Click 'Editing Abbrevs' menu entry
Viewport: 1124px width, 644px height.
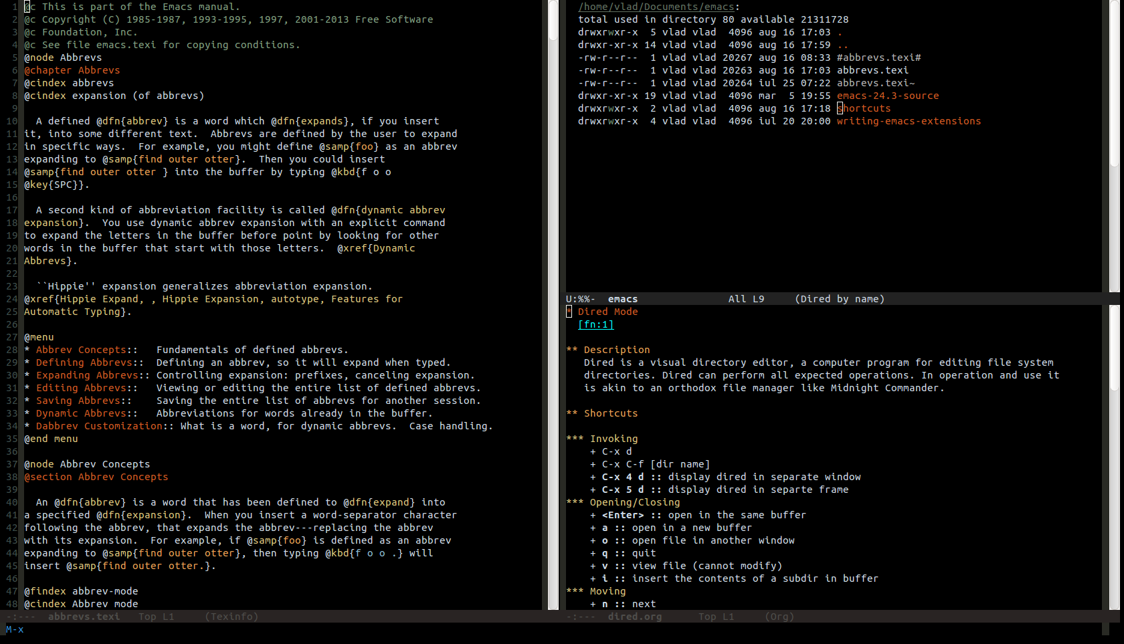coord(81,388)
